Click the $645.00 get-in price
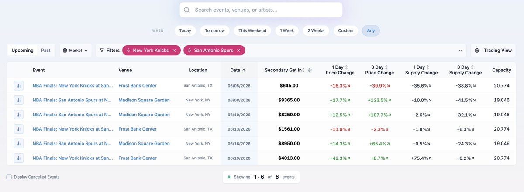Screen dimensions: 524x192 pyautogui.click(x=289, y=86)
